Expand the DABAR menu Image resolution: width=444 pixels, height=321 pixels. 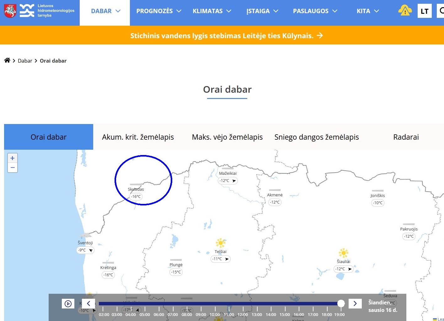(105, 11)
